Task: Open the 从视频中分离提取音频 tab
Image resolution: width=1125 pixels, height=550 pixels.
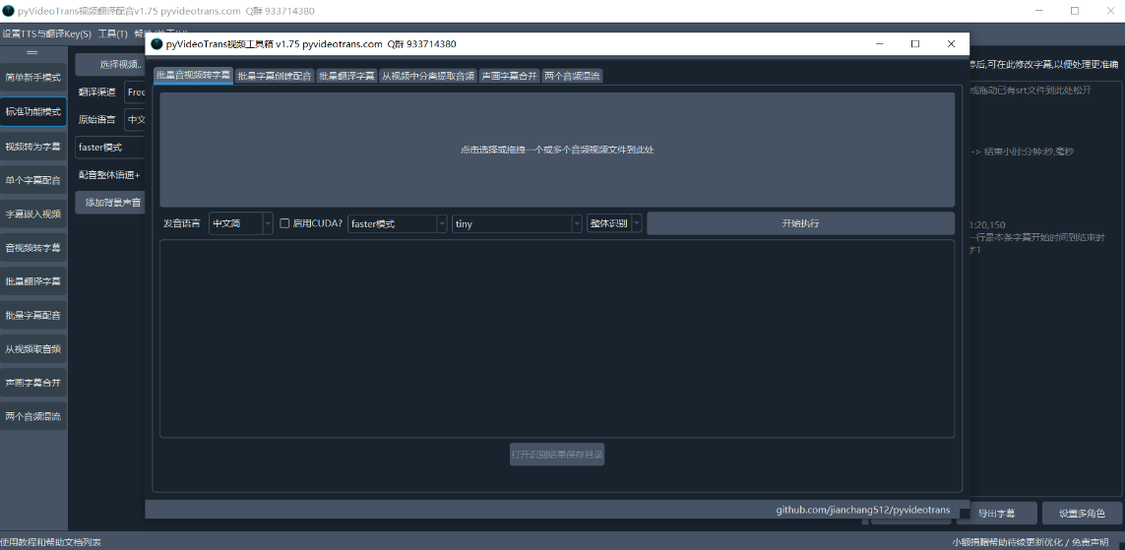Action: pos(428,76)
